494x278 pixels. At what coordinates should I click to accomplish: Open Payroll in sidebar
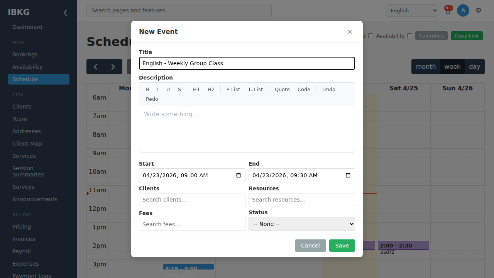point(39,251)
